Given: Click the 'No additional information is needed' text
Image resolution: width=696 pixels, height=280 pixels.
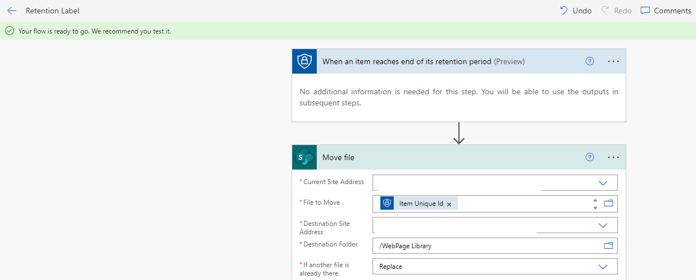Looking at the screenshot, I should pos(459,97).
